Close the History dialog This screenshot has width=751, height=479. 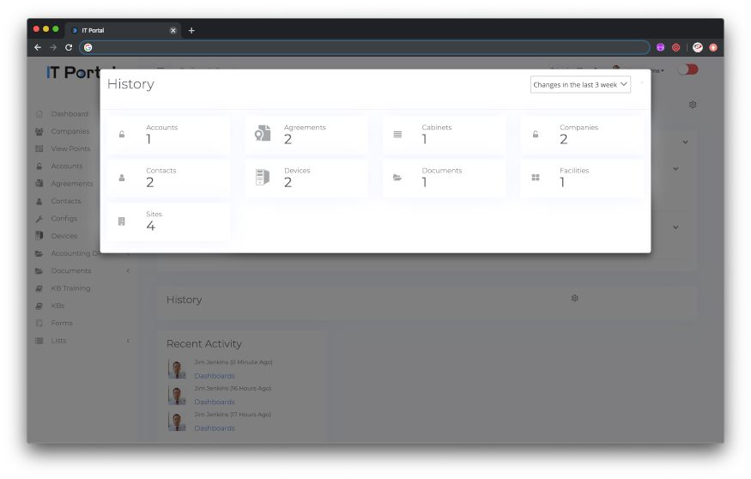[642, 83]
